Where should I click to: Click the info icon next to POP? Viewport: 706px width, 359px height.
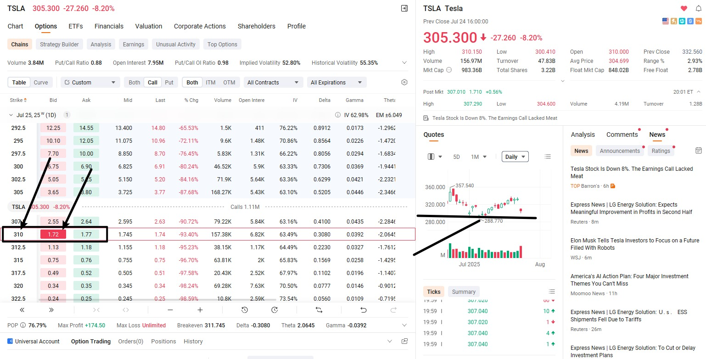click(23, 325)
